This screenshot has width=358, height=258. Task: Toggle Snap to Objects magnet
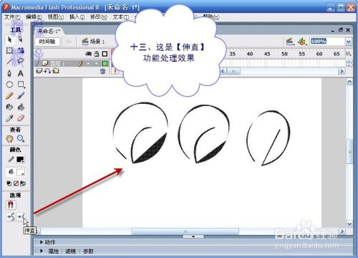[11, 205]
